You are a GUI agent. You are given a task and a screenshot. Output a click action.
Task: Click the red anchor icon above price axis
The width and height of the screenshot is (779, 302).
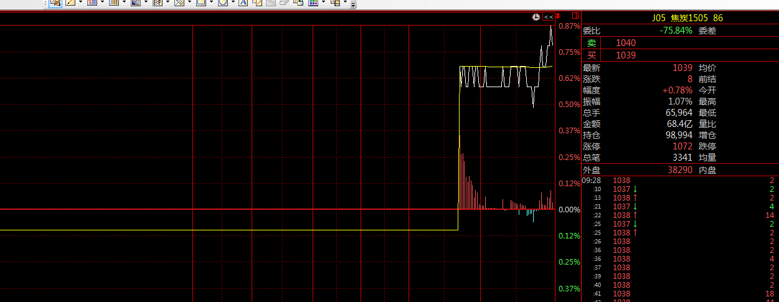(559, 16)
